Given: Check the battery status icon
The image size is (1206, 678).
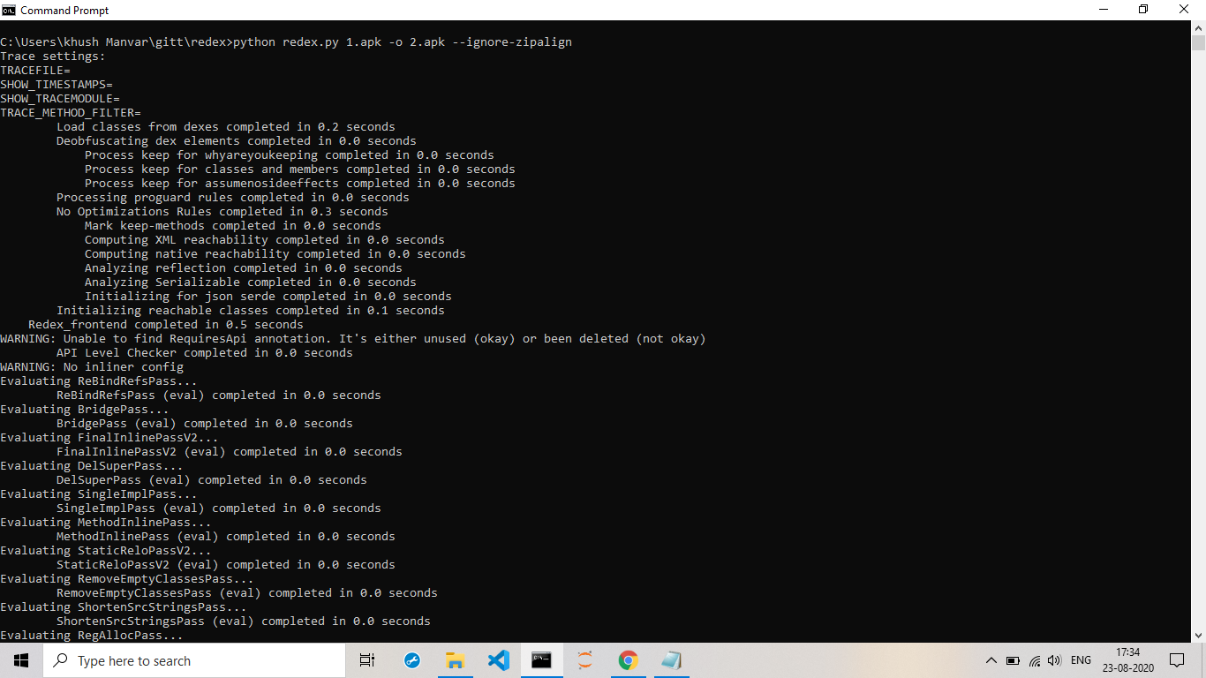Looking at the screenshot, I should [x=1014, y=659].
